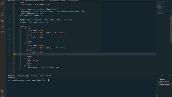
Task: Click 'total = 59.99;' on line 40
Action: 37,52
